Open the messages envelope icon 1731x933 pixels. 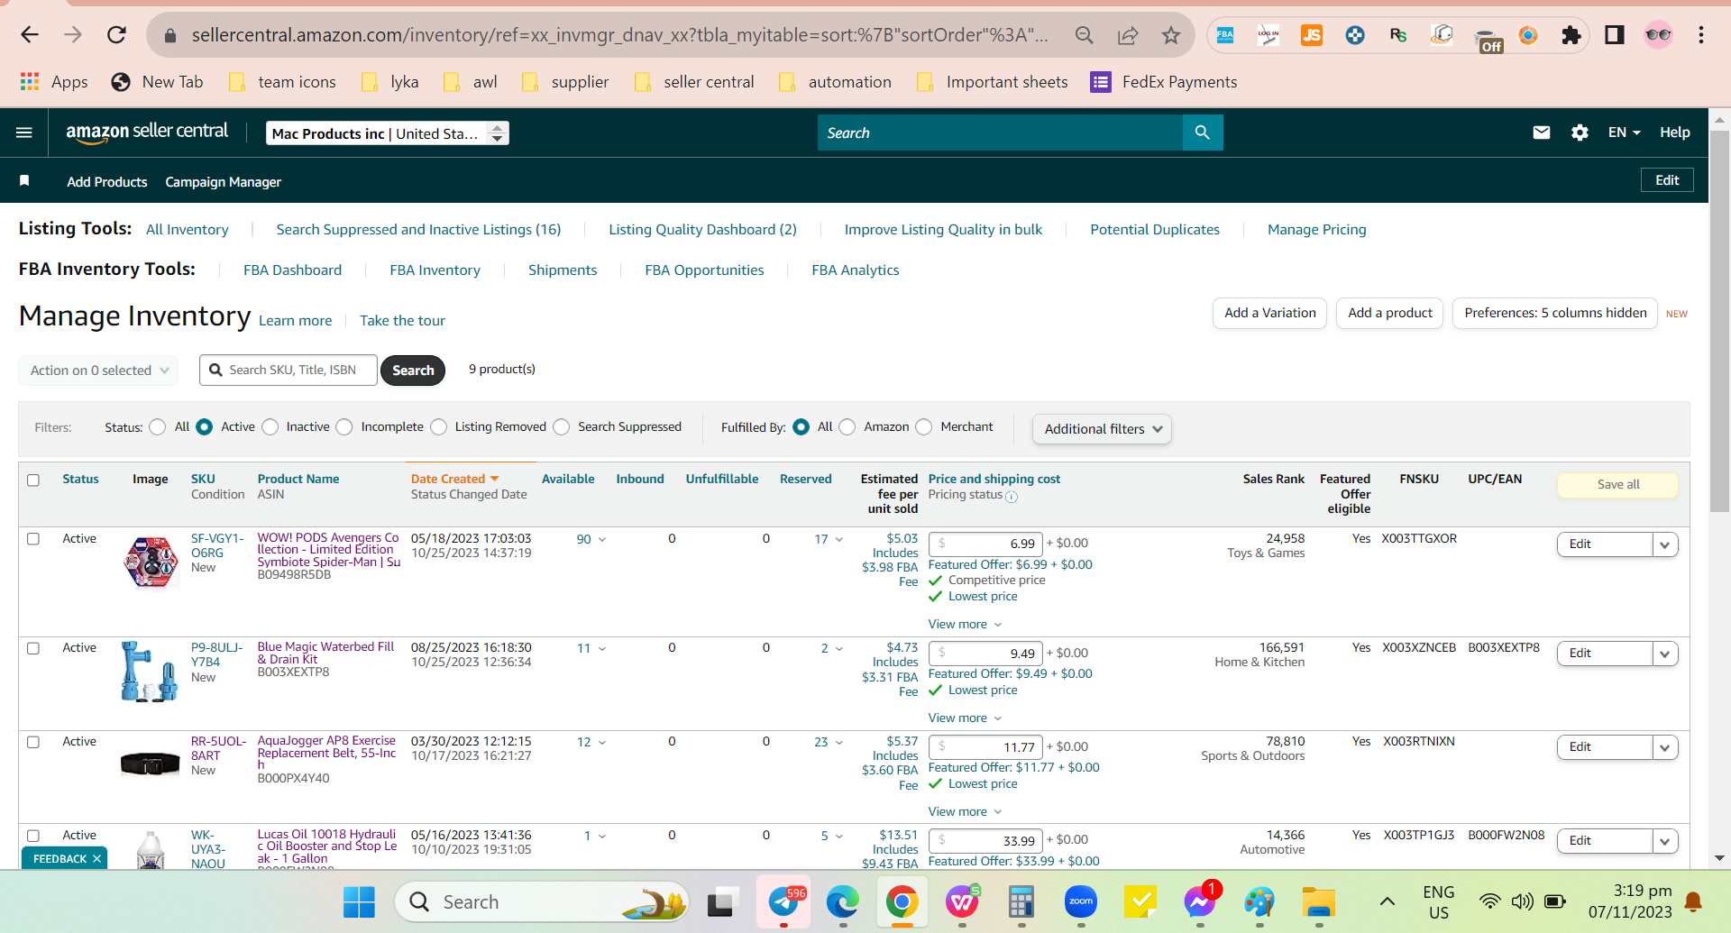point(1542,133)
